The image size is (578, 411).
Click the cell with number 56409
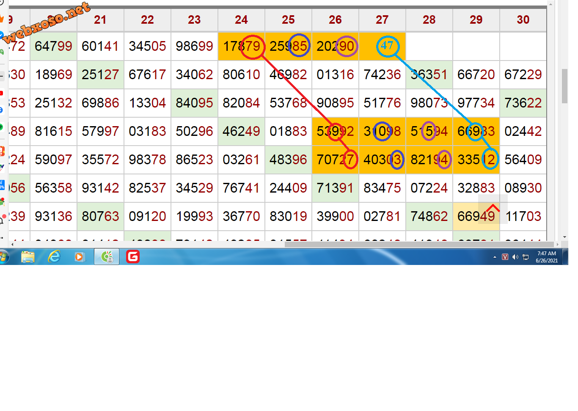523,160
